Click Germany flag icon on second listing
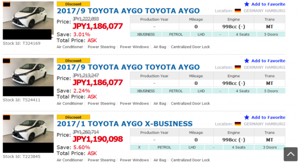 pyautogui.click(x=238, y=68)
